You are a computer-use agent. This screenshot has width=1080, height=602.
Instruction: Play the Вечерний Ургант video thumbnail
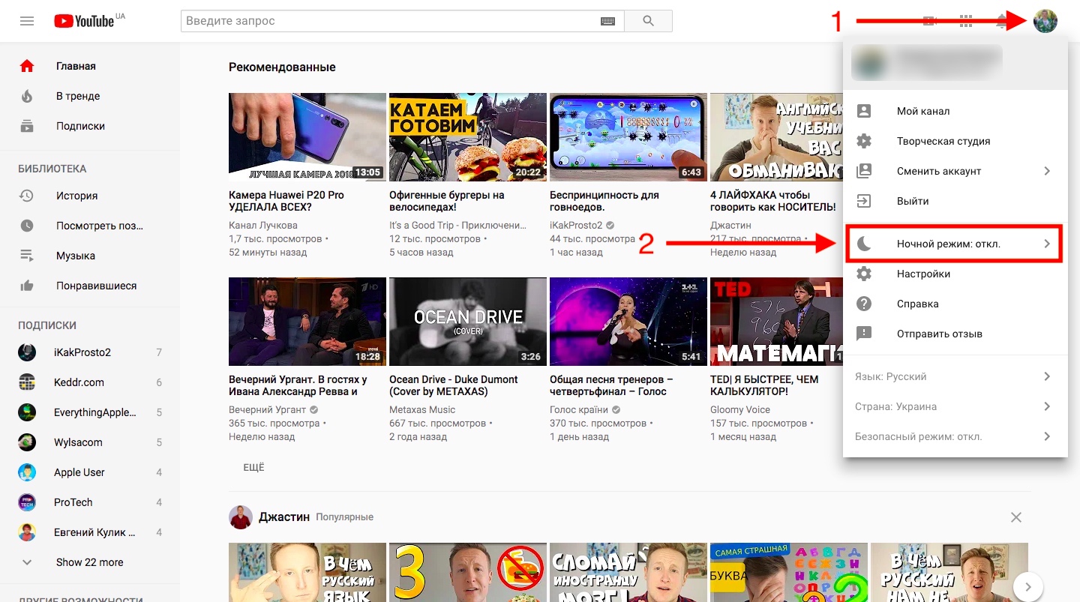[307, 322]
